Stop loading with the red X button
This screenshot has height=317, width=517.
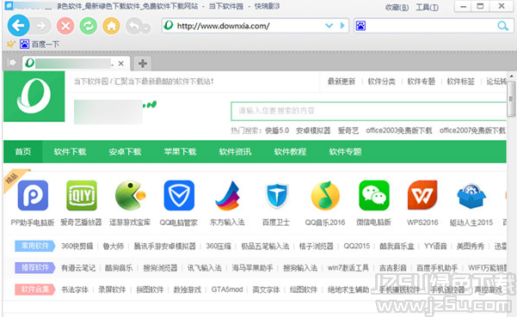(x=65, y=26)
